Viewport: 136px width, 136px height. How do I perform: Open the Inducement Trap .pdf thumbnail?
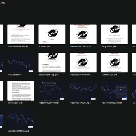click(52, 63)
